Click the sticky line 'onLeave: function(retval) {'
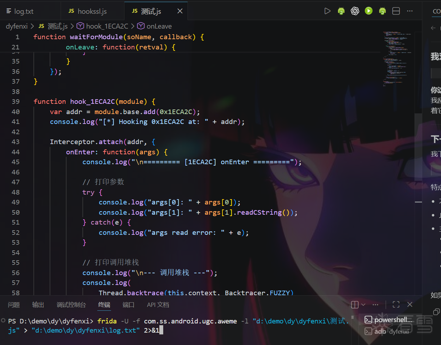This screenshot has height=345, width=441. click(x=121, y=47)
